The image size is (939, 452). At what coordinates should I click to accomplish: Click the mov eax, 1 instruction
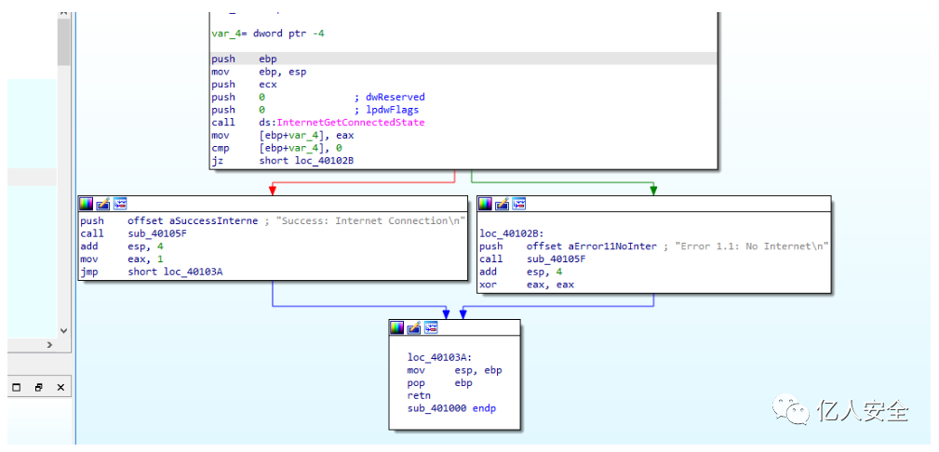click(x=122, y=259)
